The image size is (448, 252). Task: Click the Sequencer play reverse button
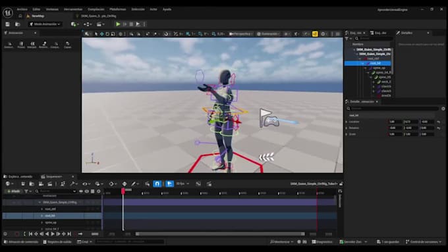coord(47,234)
